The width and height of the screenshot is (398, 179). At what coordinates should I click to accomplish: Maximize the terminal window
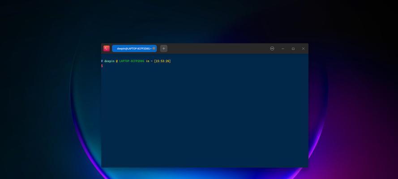(293, 49)
